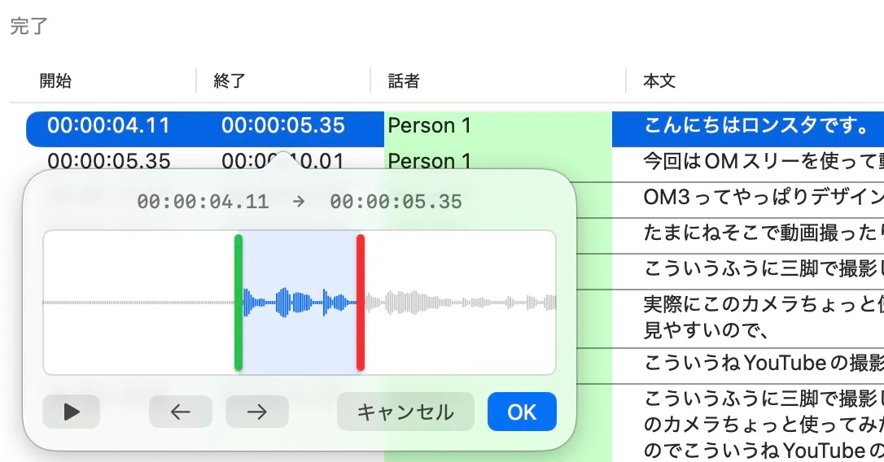Select Person 1 speaker in second row
Viewport: 884px width, 462px height.
(x=430, y=160)
